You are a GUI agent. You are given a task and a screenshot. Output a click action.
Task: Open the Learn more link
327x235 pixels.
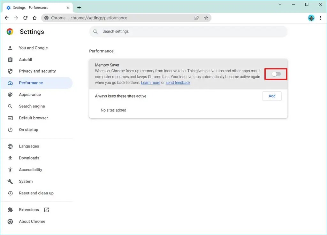(150, 82)
